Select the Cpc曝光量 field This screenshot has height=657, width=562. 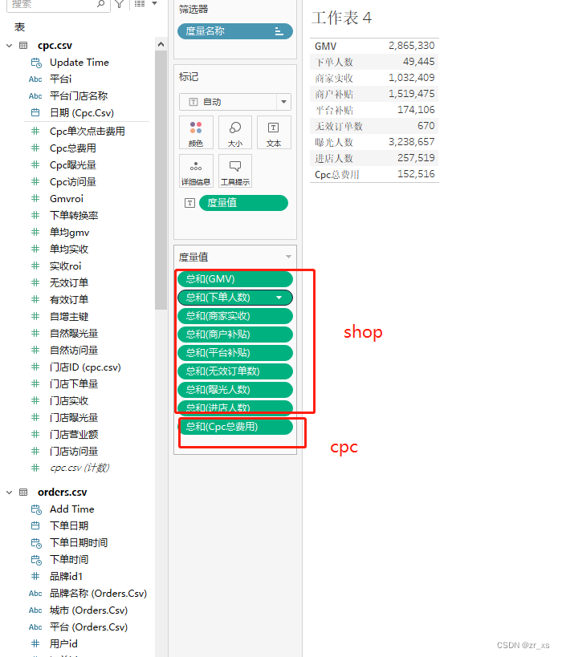tap(73, 165)
